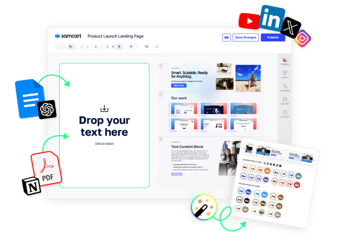Open the Themes panel in the sidebar

pos(285,61)
